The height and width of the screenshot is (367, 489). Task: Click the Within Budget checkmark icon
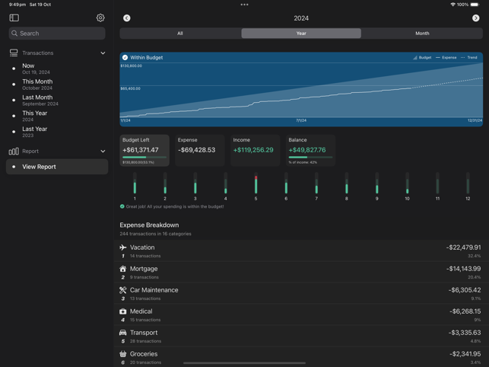125,57
